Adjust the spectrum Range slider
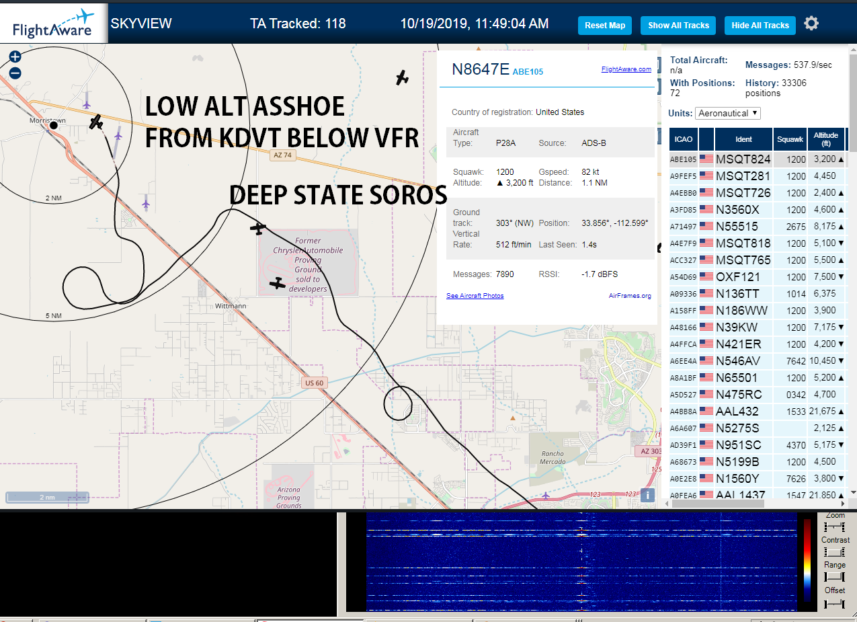 point(835,576)
